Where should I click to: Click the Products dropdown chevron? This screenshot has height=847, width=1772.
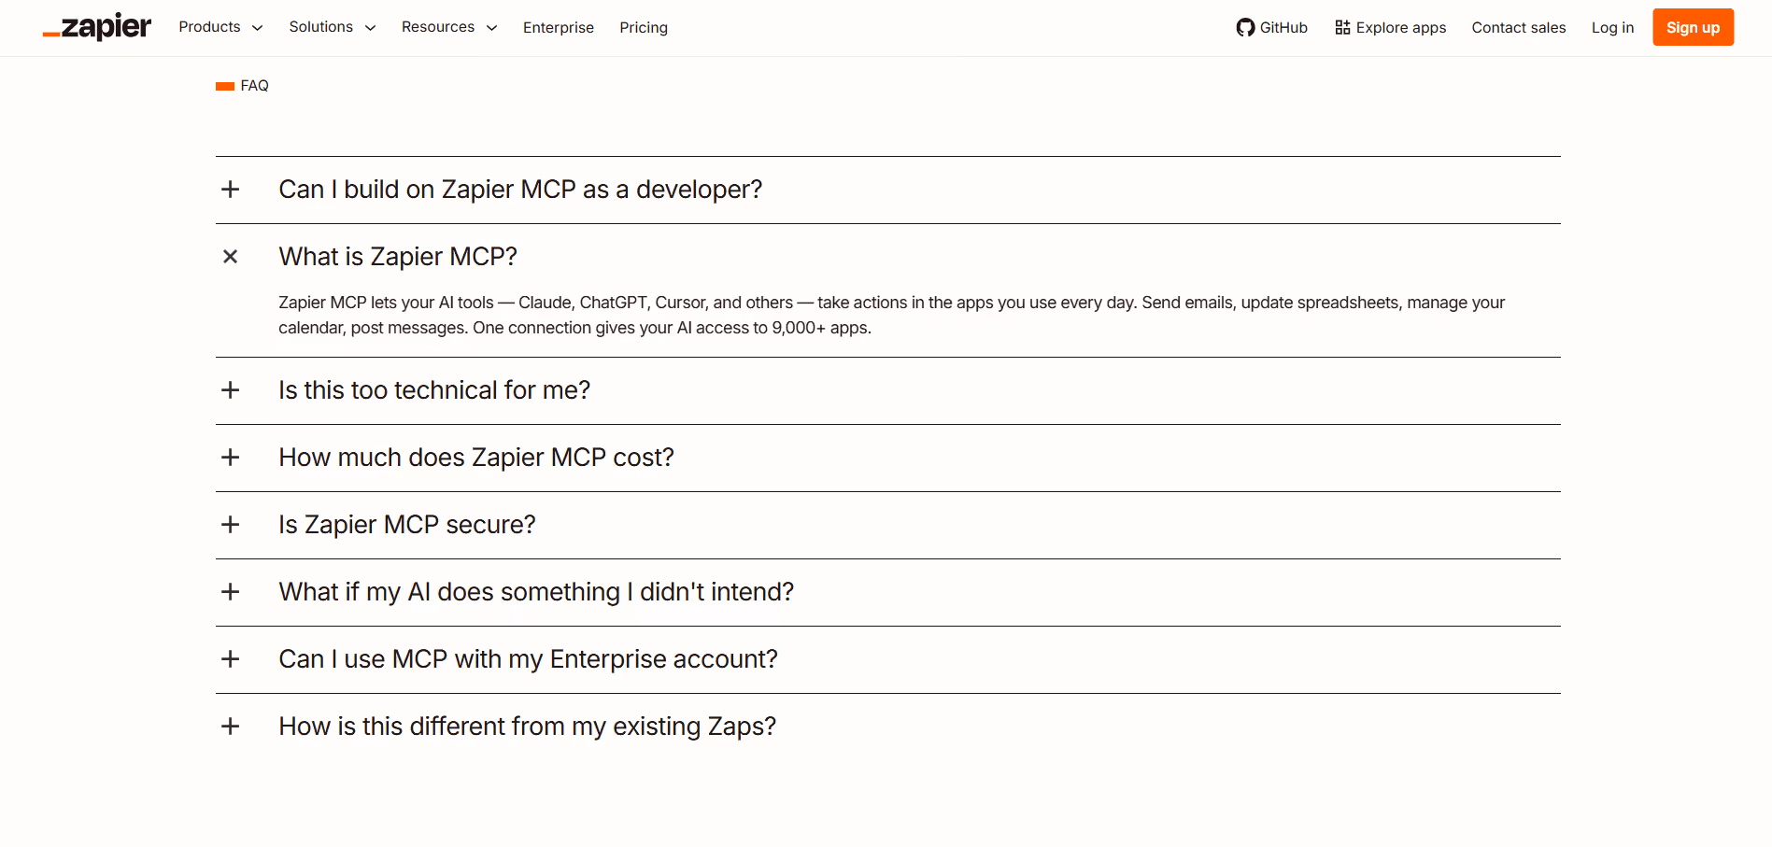pyautogui.click(x=257, y=28)
